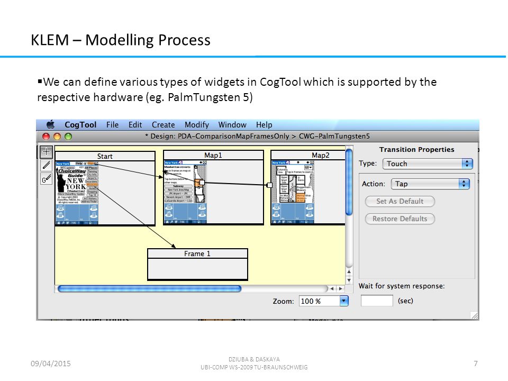Click the Map2 frame title label
This screenshot has width=508, height=381.
[321, 155]
